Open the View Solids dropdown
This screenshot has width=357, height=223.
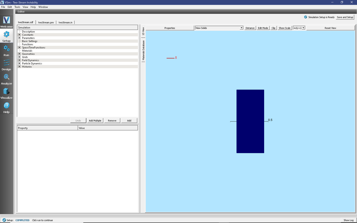pyautogui.click(x=241, y=28)
